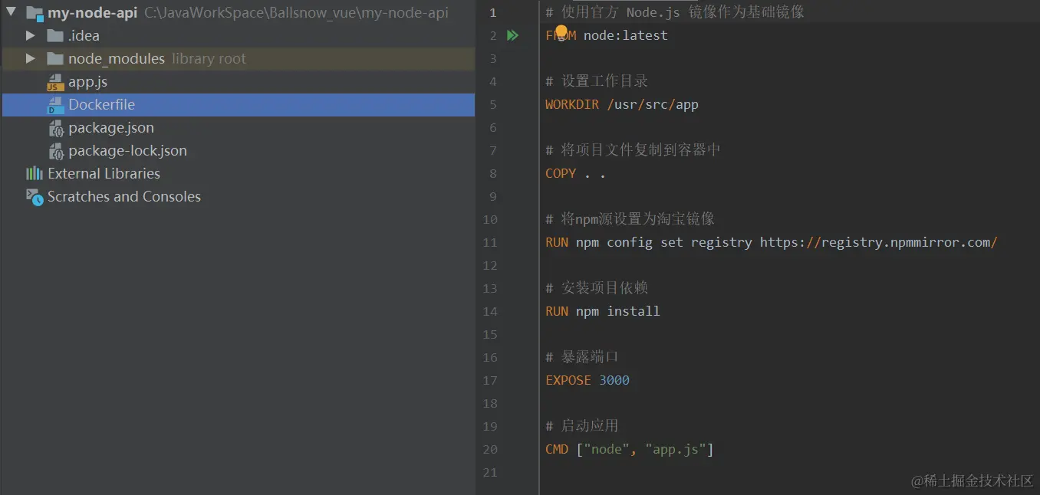Expand the .idea folder

[30, 35]
